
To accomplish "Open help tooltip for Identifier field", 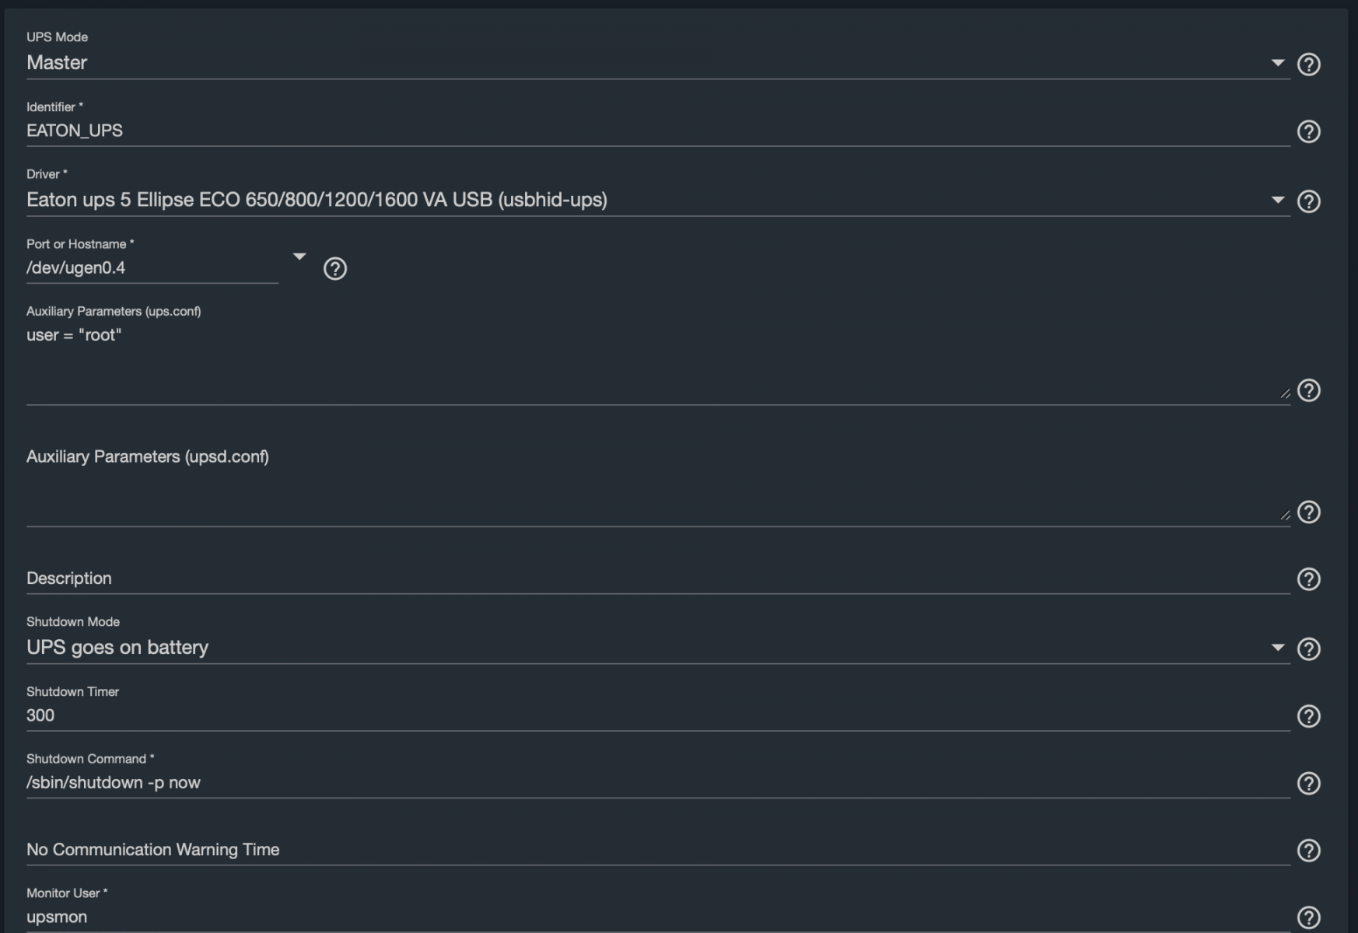I will click(1309, 131).
